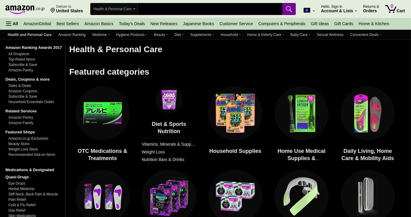Select the COVID19 antigen test kit image

click(x=301, y=113)
